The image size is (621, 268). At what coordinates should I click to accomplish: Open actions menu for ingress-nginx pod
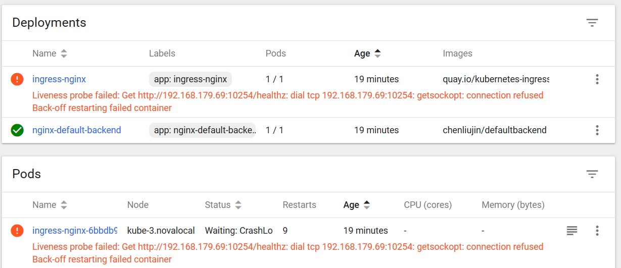pyautogui.click(x=597, y=231)
